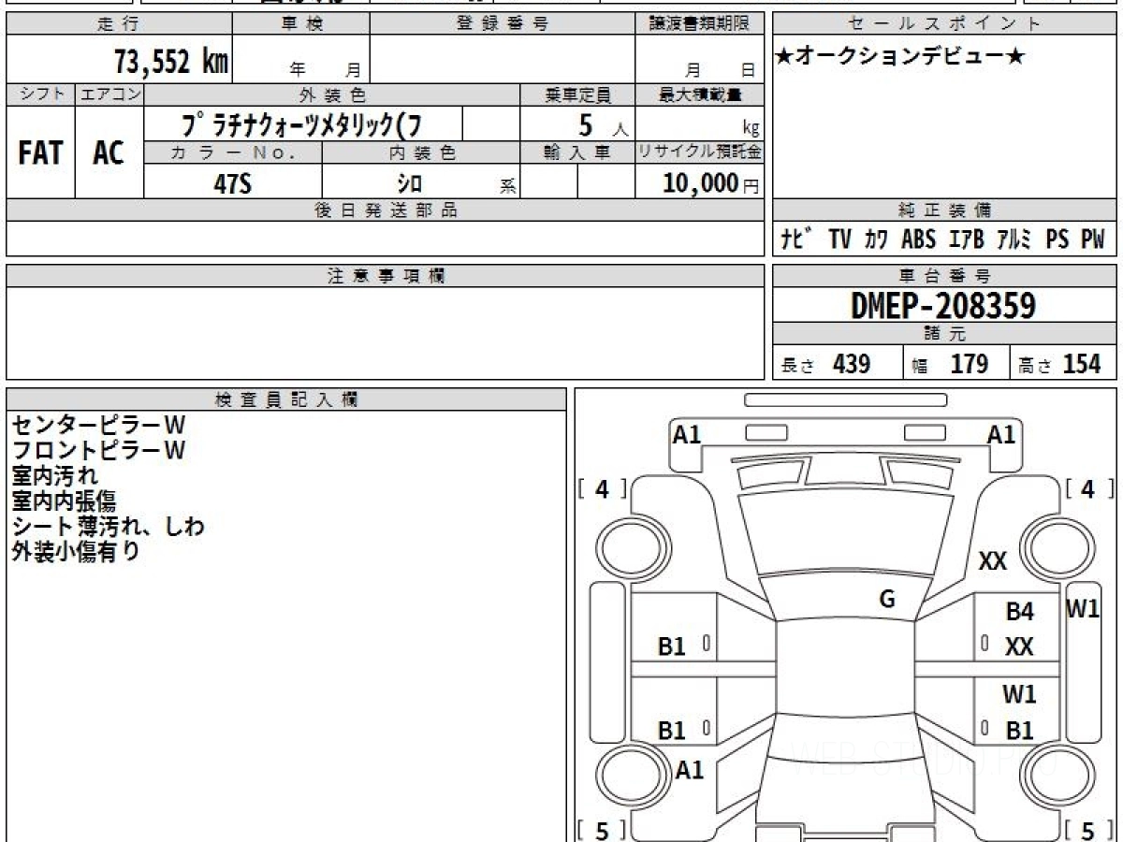Click the B4 damage mark on the diagram
This screenshot has width=1123, height=842.
click(x=1020, y=612)
